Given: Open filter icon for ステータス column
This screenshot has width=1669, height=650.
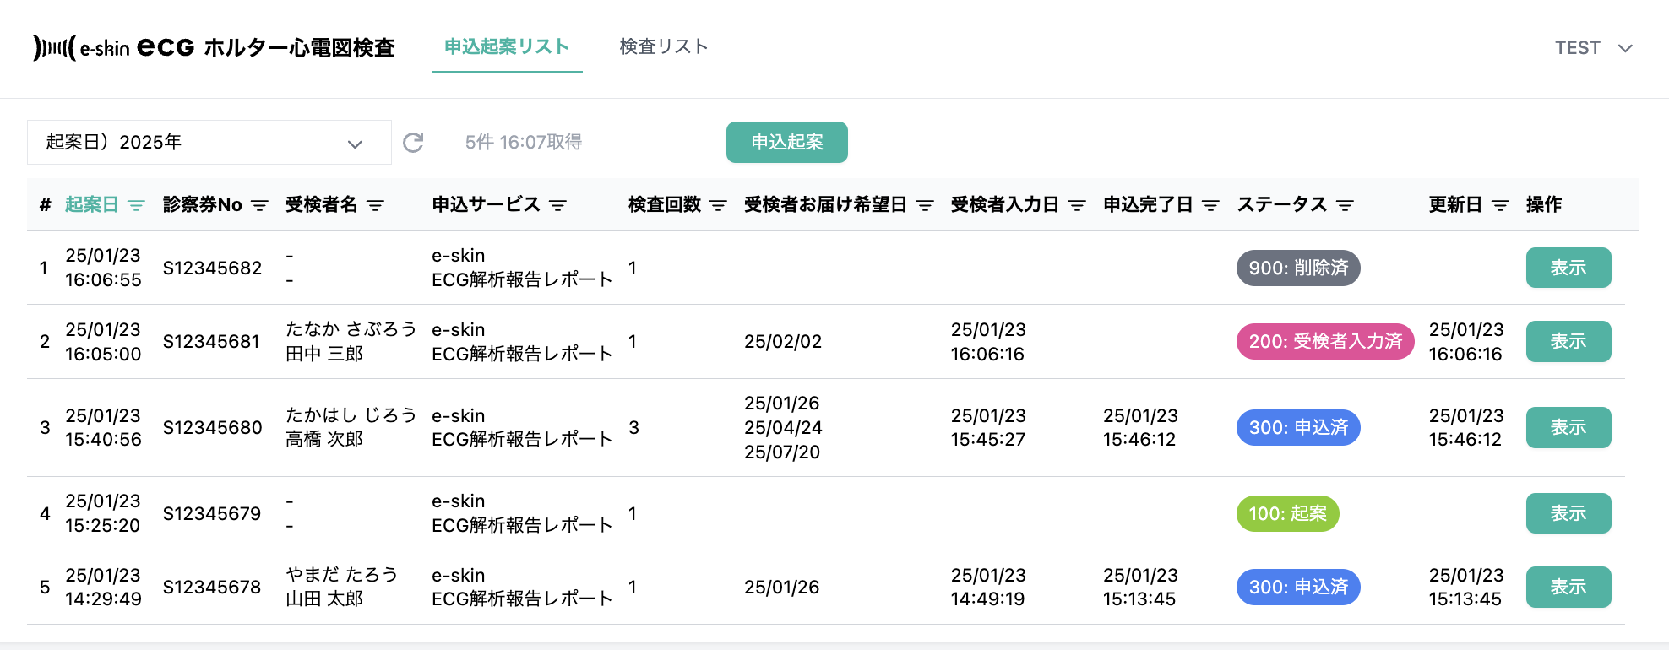Looking at the screenshot, I should point(1345,205).
